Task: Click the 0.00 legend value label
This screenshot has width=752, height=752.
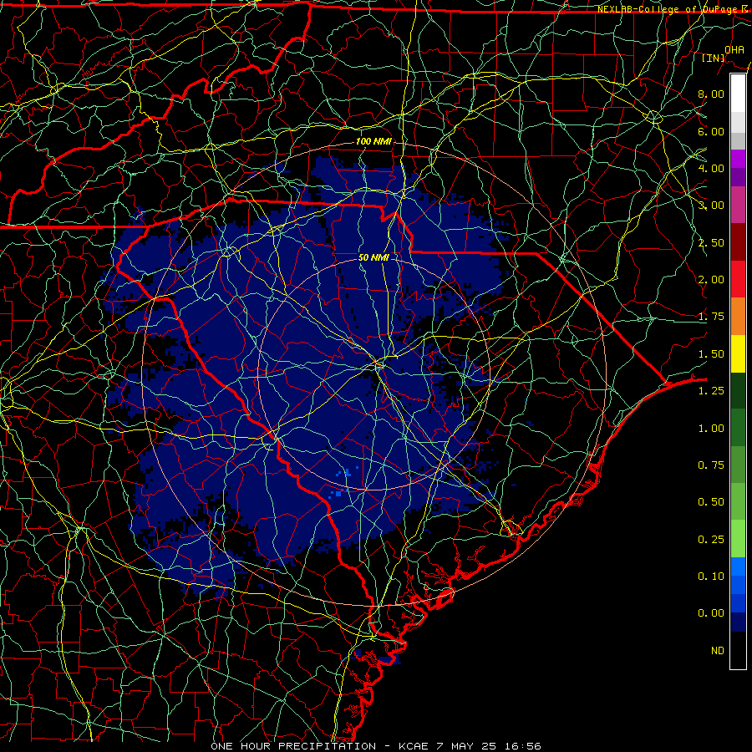Action: click(711, 613)
